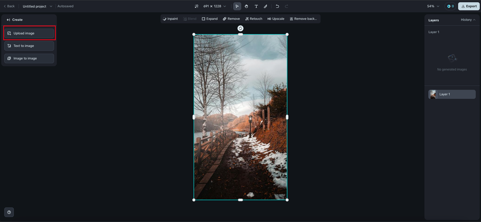The height and width of the screenshot is (222, 481).
Task: Click the right-edge middle resize handle
Action: pos(287,117)
